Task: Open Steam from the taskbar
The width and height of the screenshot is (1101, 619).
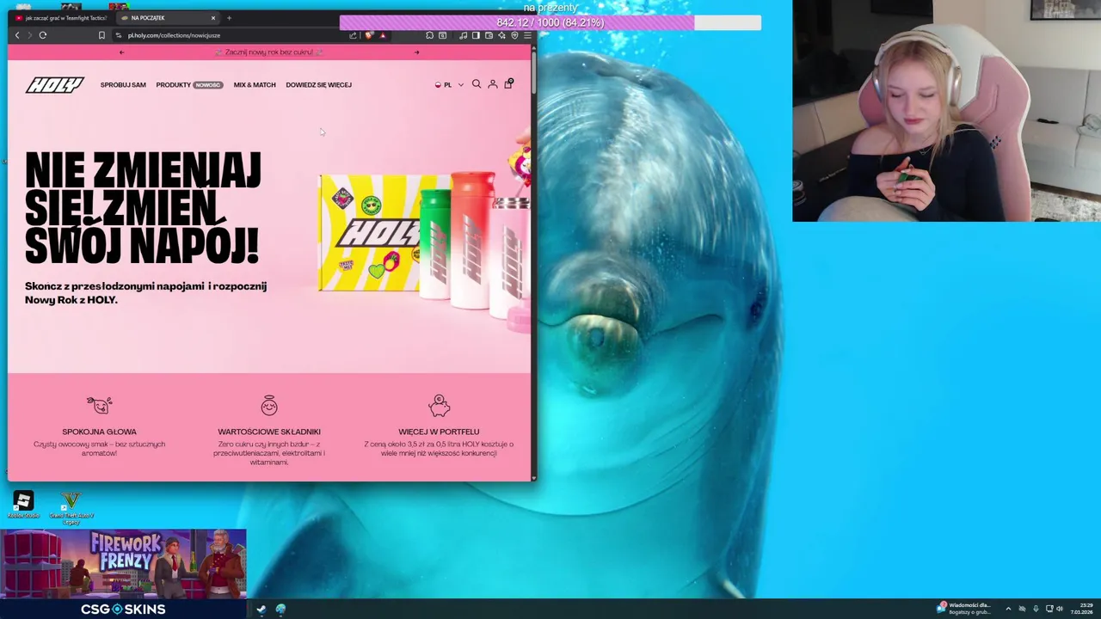Action: [x=261, y=609]
